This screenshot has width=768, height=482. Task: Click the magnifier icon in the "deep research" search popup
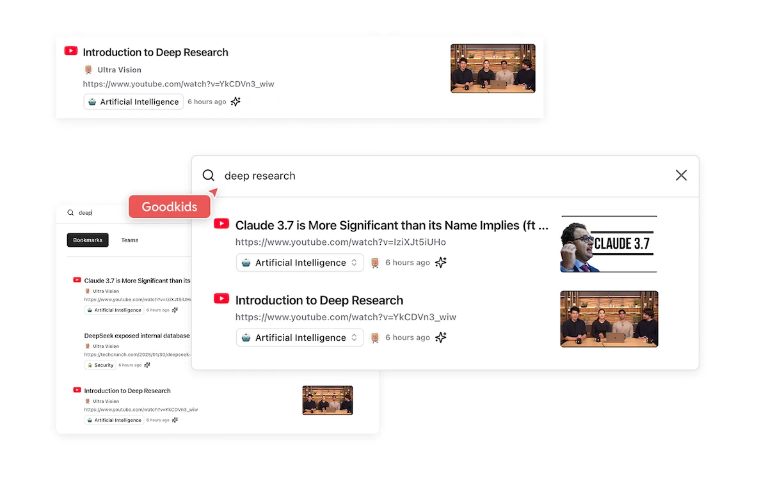[209, 175]
